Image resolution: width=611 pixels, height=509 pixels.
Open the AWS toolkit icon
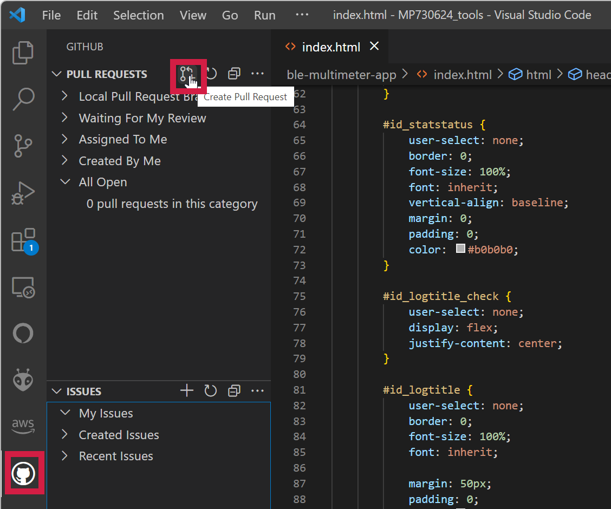tap(23, 426)
